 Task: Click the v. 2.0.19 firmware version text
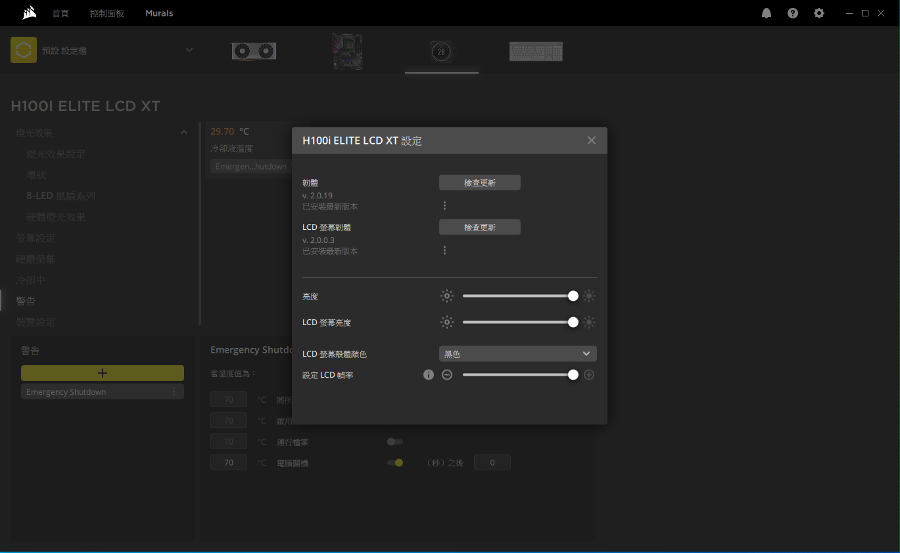(318, 196)
